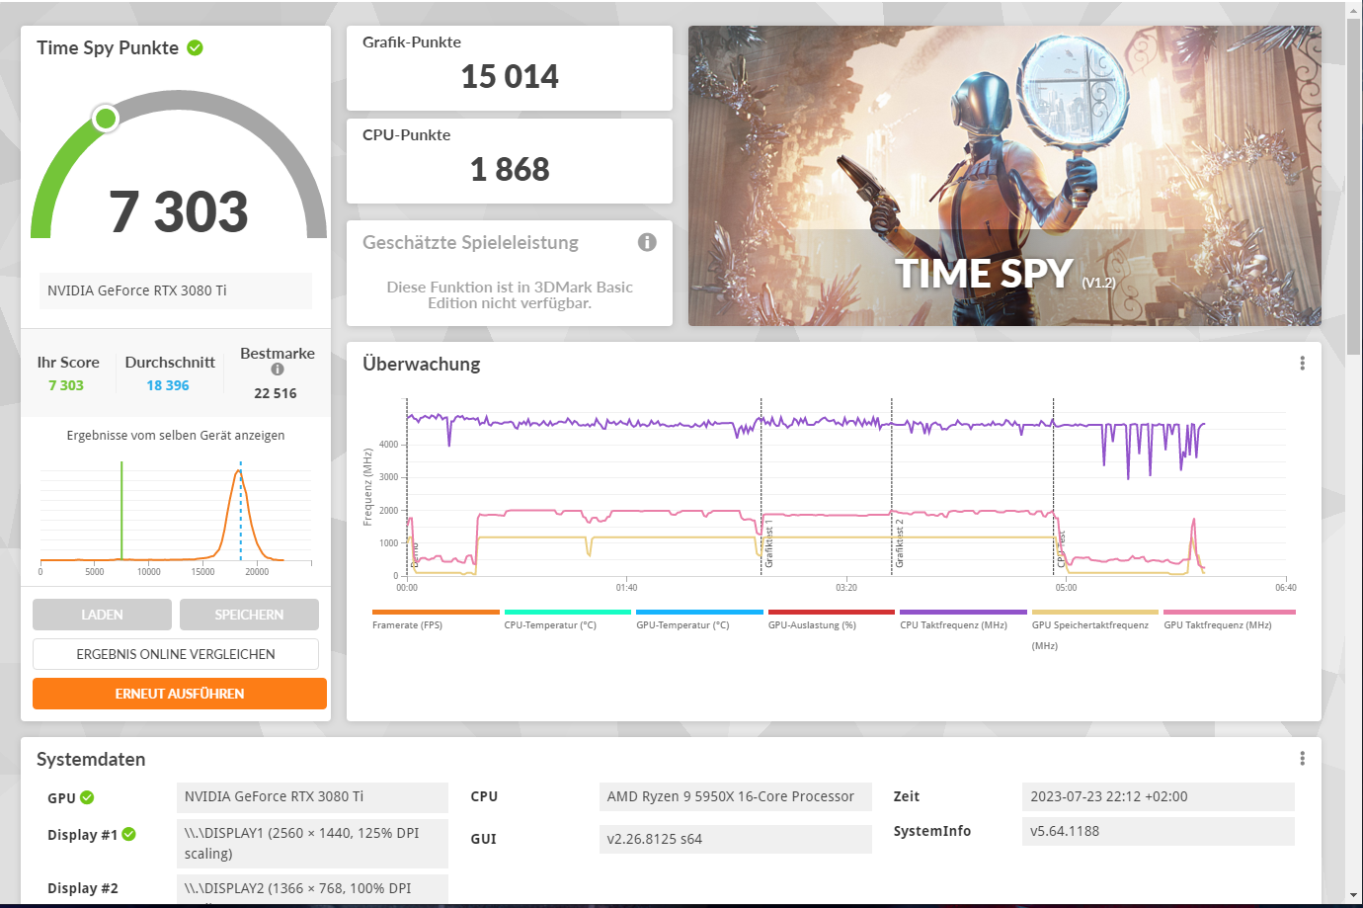Click the Grafiktest 1 marker in chart
This screenshot has height=908, width=1363.
pos(768,545)
